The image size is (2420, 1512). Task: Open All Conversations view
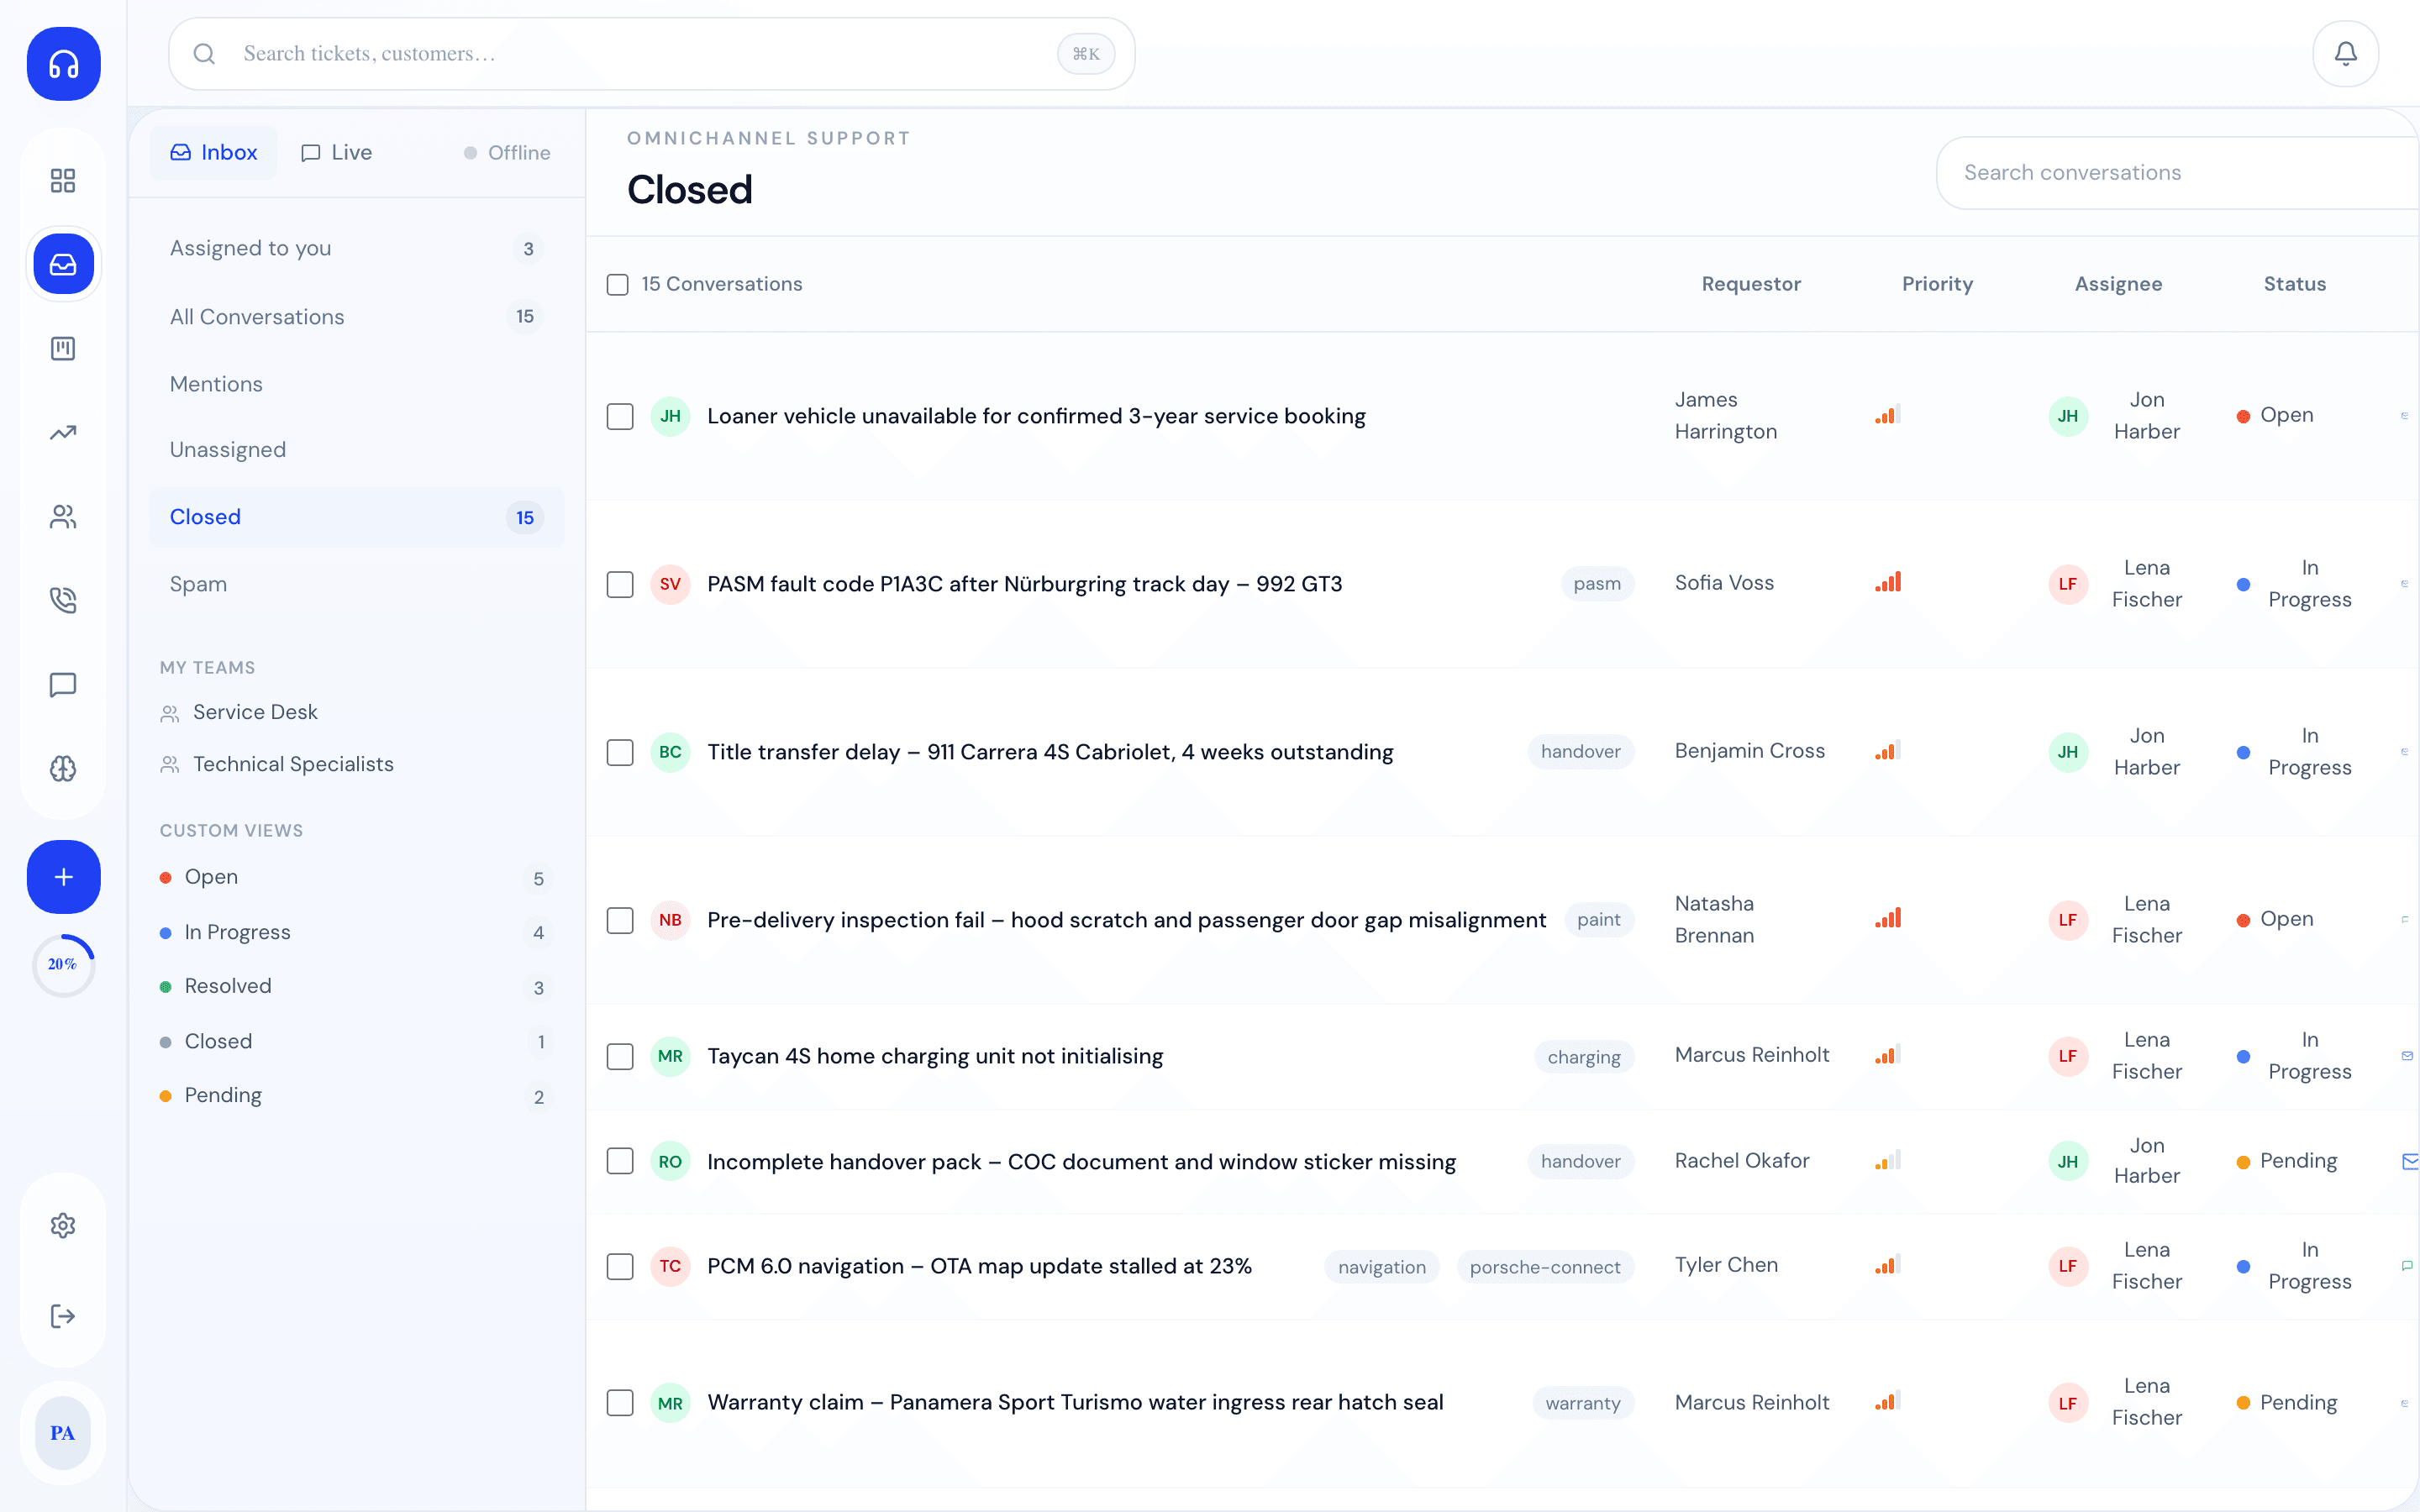click(357, 316)
